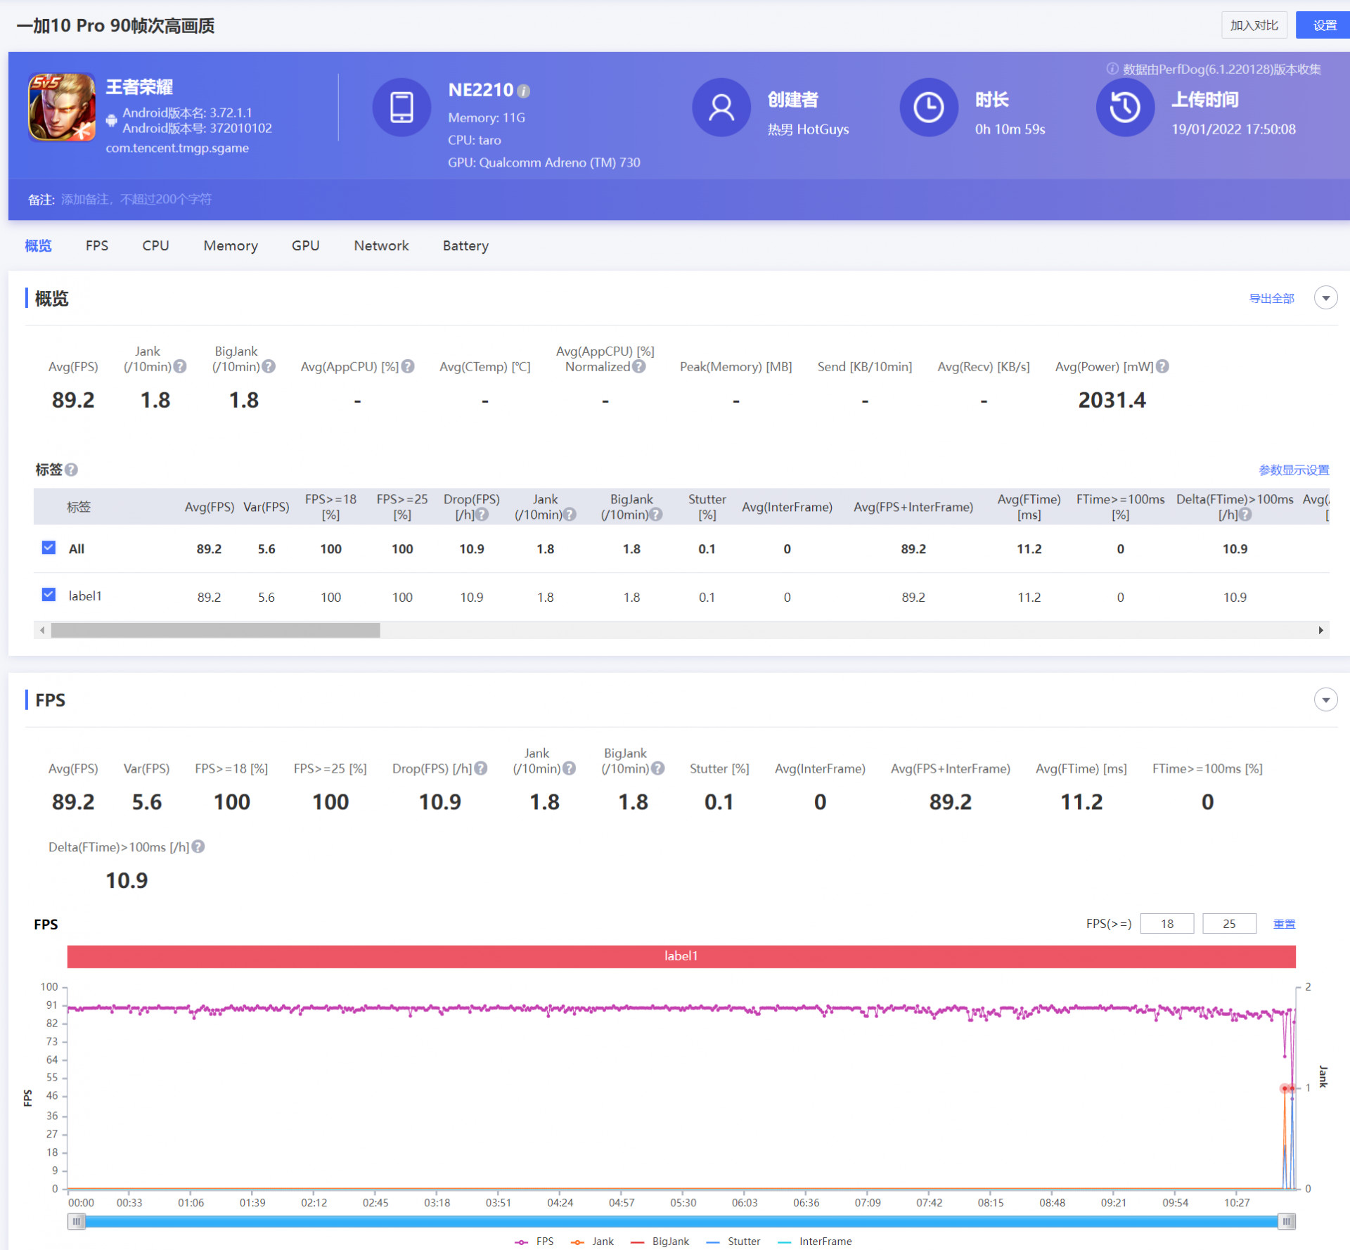Click the 导出全部 link

[1271, 298]
